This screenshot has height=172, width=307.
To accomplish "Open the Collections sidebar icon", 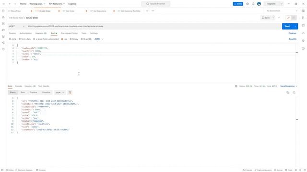I will click(x=3, y=11).
